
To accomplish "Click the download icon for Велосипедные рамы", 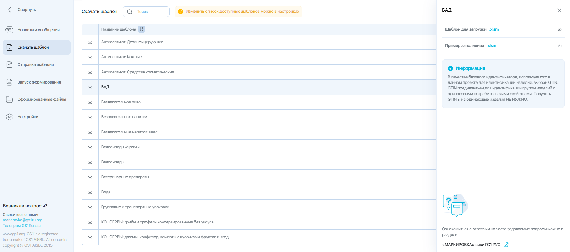I will [x=90, y=147].
